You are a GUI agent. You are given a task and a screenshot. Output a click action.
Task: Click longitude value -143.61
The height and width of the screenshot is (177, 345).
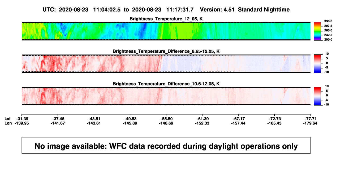tap(94, 123)
